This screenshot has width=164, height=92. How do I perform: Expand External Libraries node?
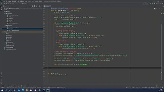3,47
